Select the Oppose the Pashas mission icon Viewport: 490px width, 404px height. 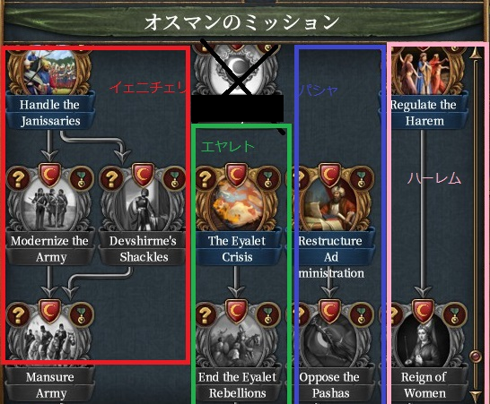pos(330,341)
